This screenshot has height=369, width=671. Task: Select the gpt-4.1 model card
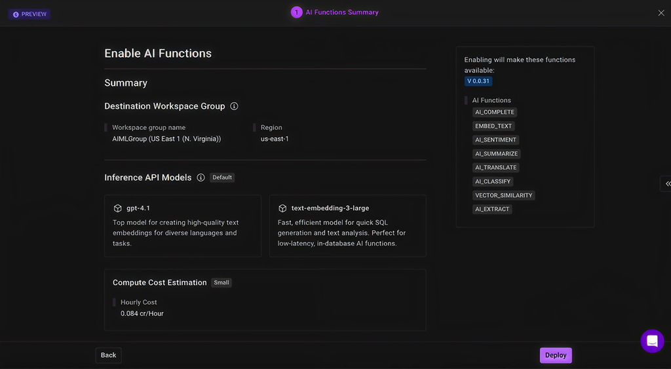[183, 225]
